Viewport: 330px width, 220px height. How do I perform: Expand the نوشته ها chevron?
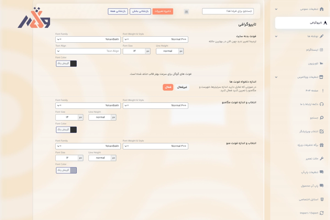pyautogui.click(x=276, y=36)
